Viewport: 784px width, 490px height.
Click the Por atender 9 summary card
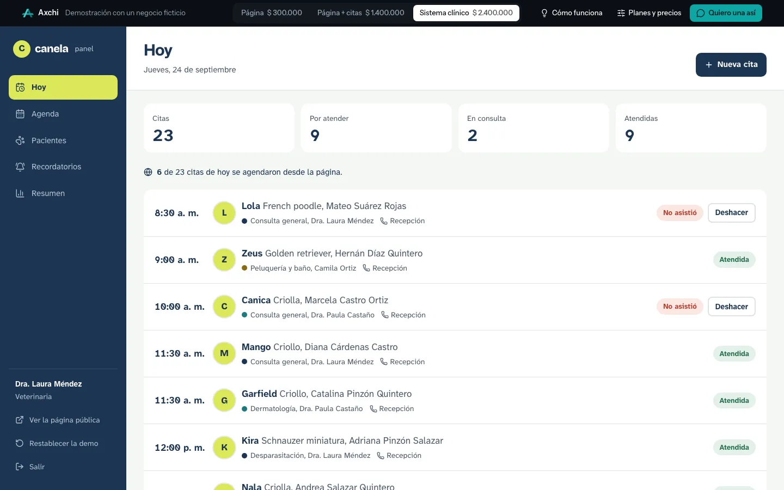click(x=376, y=128)
